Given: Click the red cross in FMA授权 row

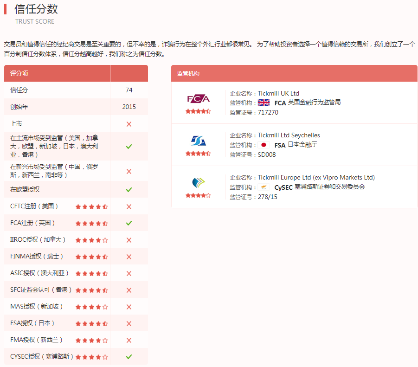Looking at the screenshot, I should 129,341.
